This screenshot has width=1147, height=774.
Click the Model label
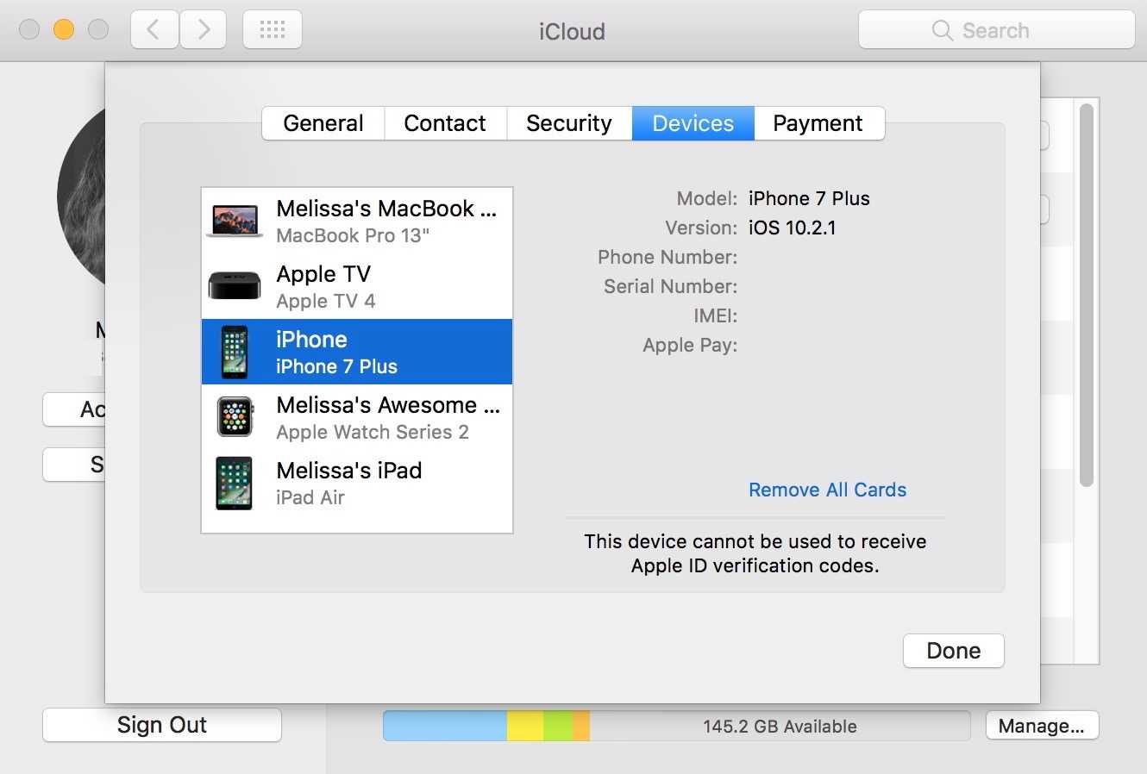[707, 198]
